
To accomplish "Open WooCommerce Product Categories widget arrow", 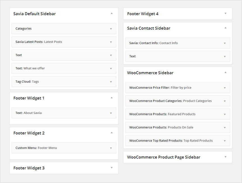I will (x=225, y=101).
